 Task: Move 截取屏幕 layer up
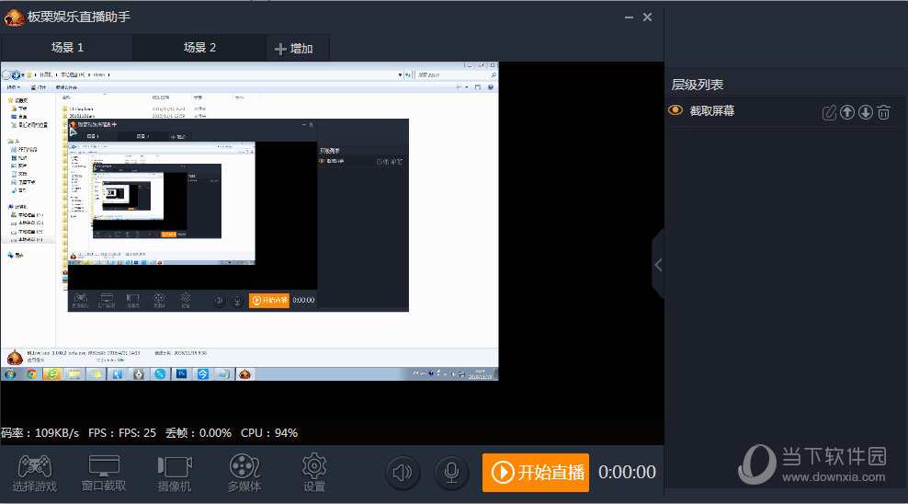pyautogui.click(x=847, y=112)
